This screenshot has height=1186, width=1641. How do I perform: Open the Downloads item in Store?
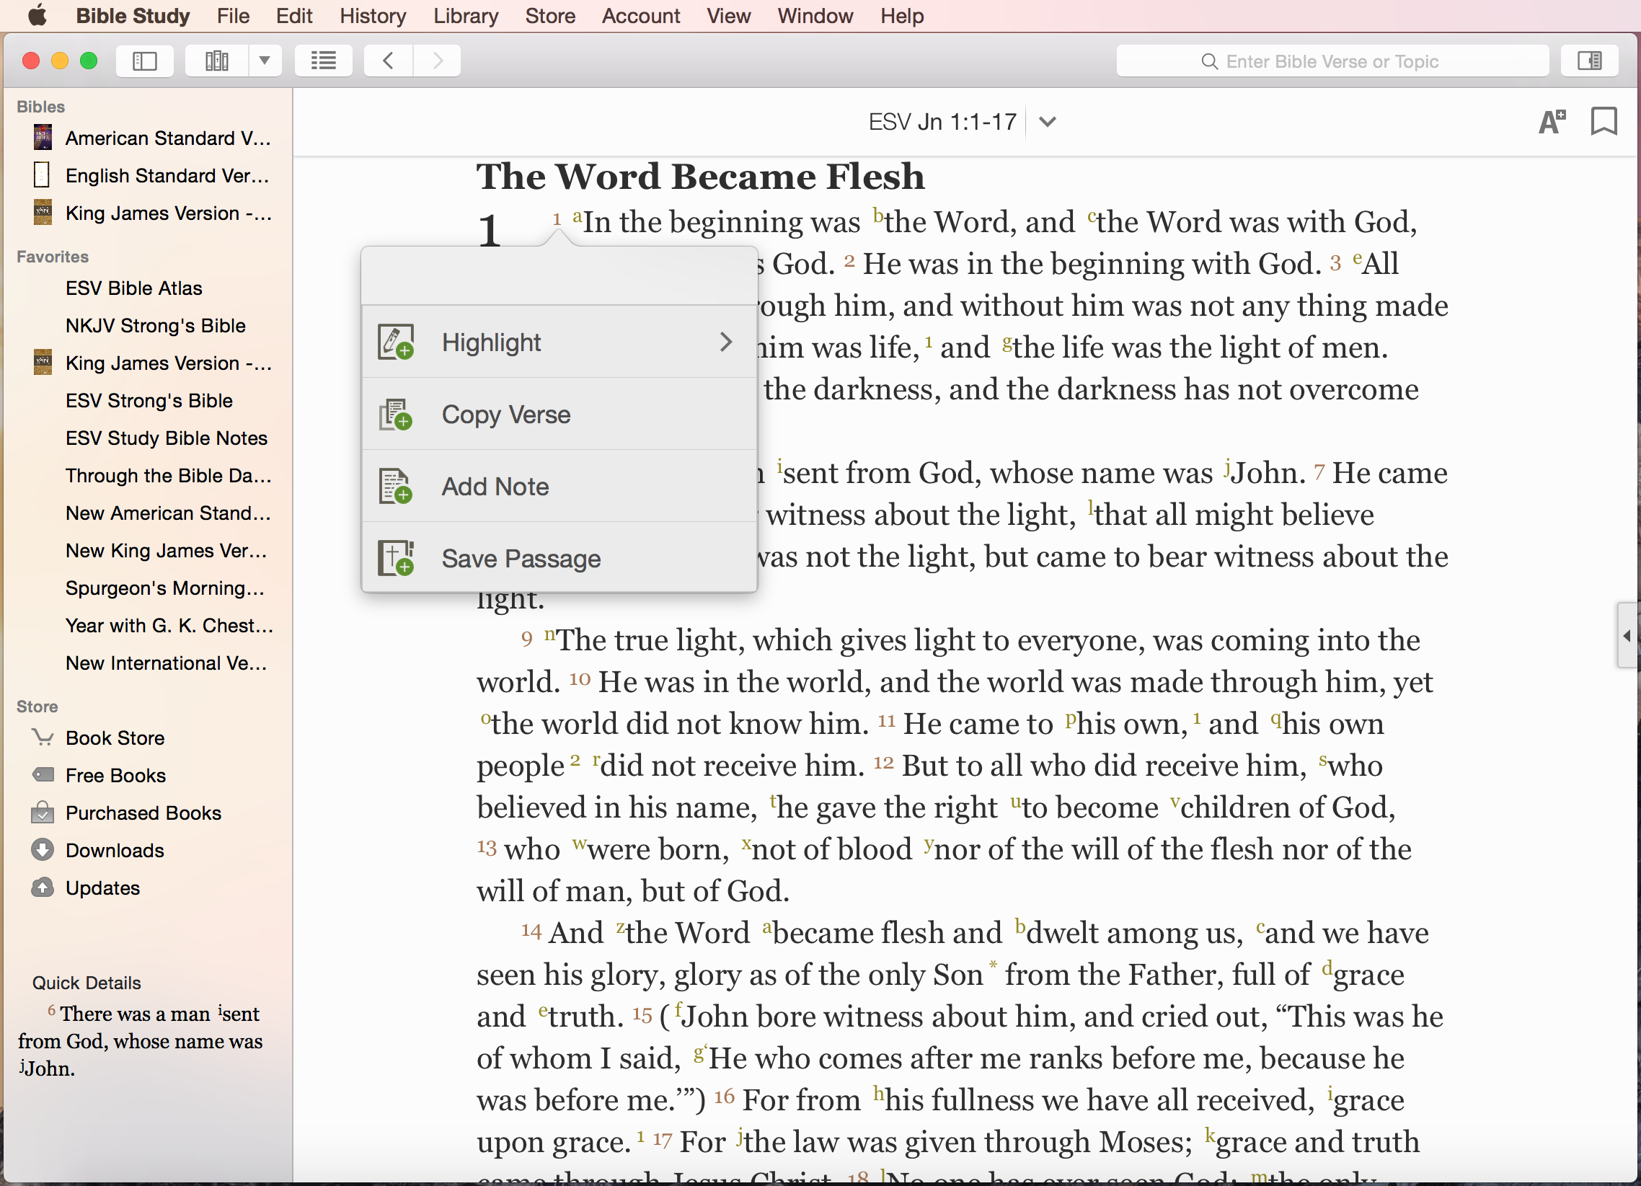[115, 850]
